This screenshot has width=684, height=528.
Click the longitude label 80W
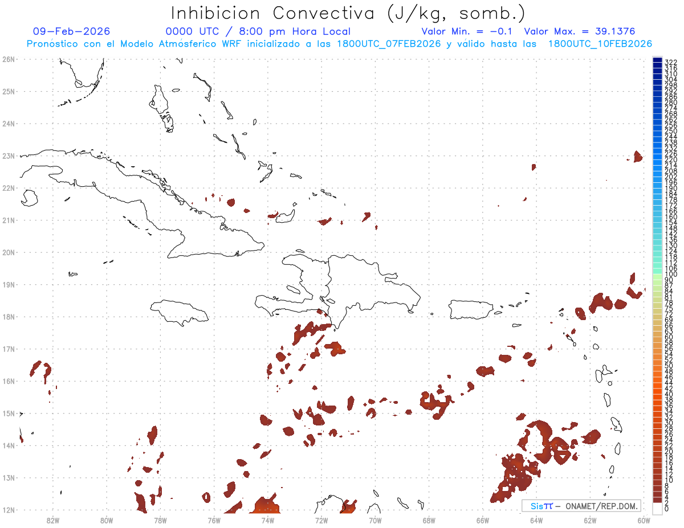point(107,519)
